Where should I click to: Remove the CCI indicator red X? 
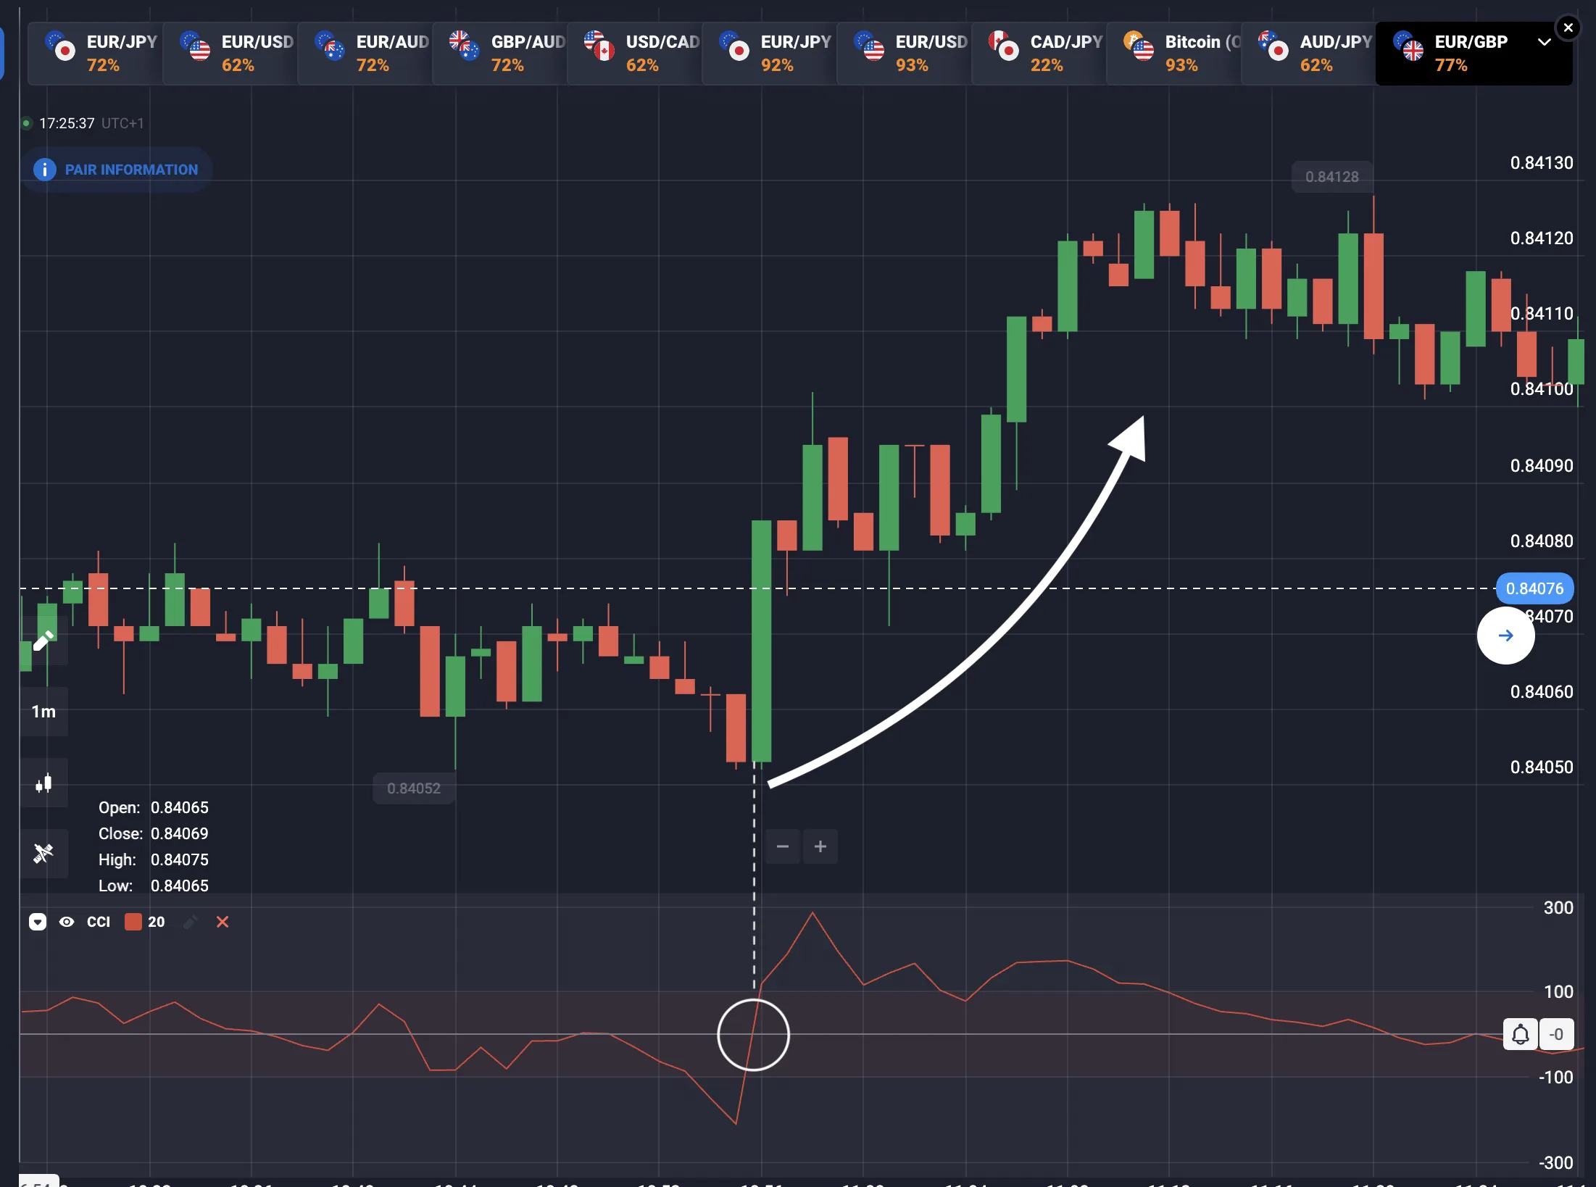click(x=223, y=922)
